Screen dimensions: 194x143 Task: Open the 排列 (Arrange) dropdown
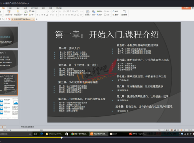point(100,15)
